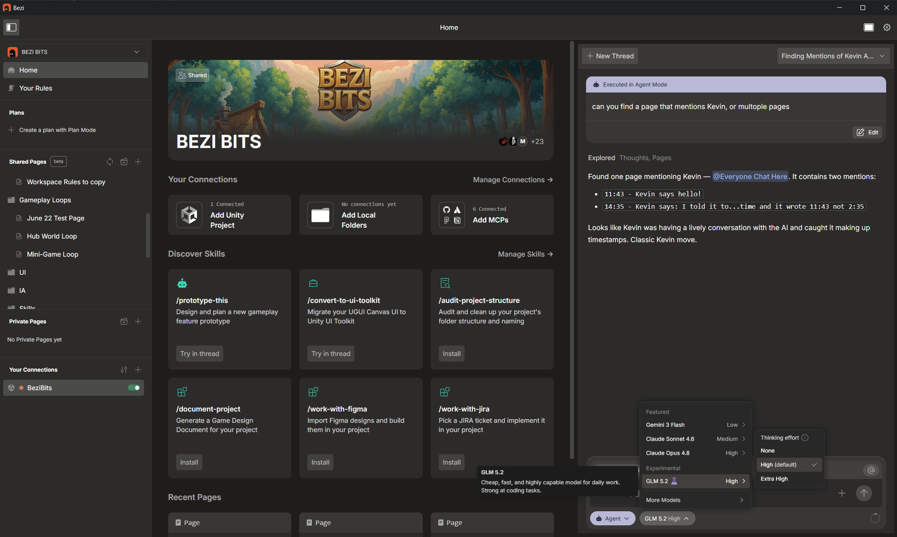
Task: Open Workspace Rules to copy page
Action: tap(66, 182)
